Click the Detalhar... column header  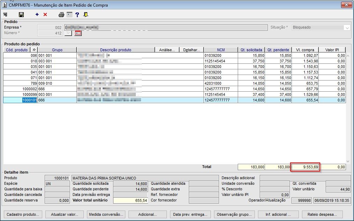click(191, 50)
